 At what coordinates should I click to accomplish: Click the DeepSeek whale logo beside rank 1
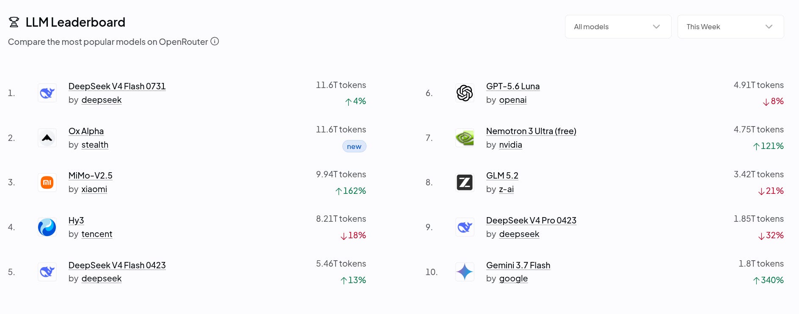tap(47, 93)
